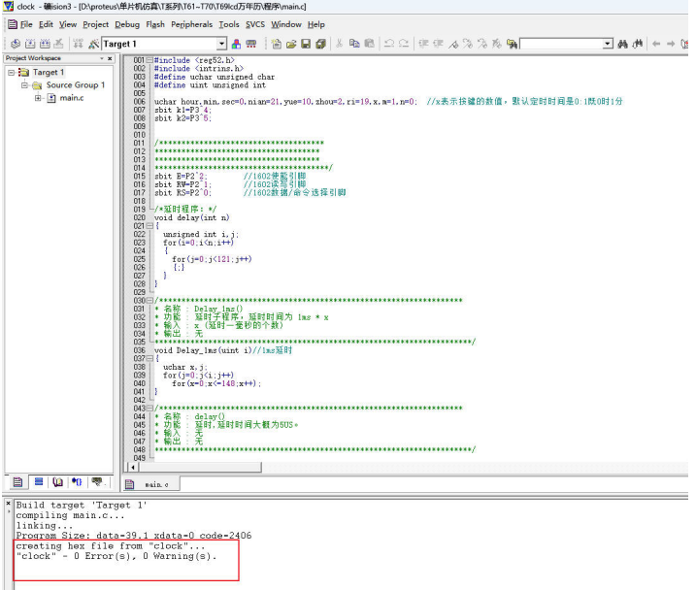This screenshot has height=590, width=696.
Task: Click the Navigate backwards arrow icon
Action: click(656, 44)
